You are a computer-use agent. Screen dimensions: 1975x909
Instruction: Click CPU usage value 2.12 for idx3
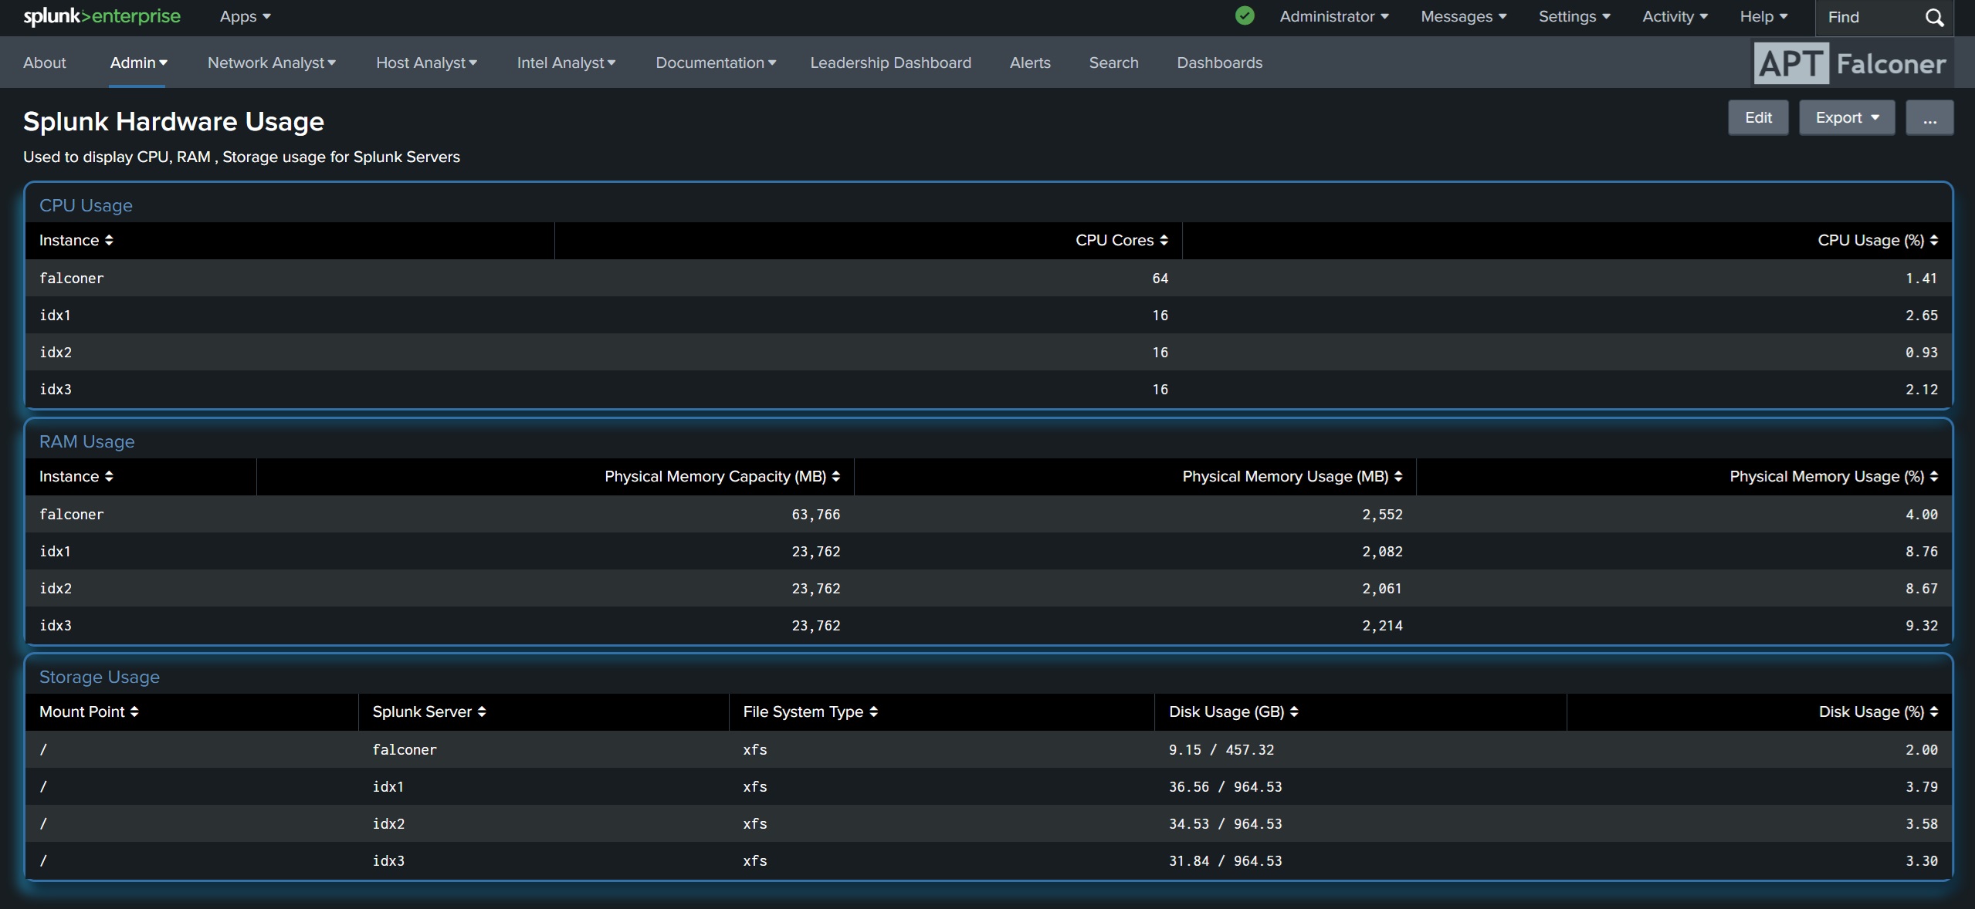(x=1921, y=390)
